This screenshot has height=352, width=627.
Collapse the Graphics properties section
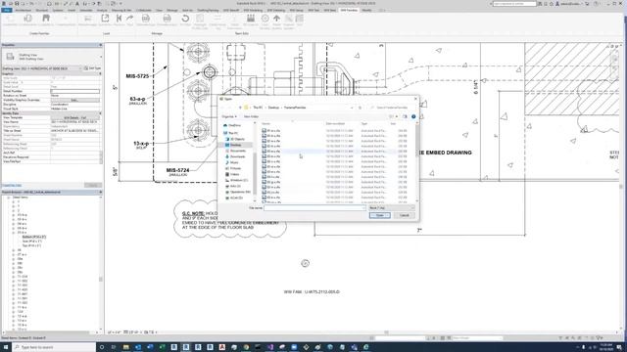tap(100, 74)
